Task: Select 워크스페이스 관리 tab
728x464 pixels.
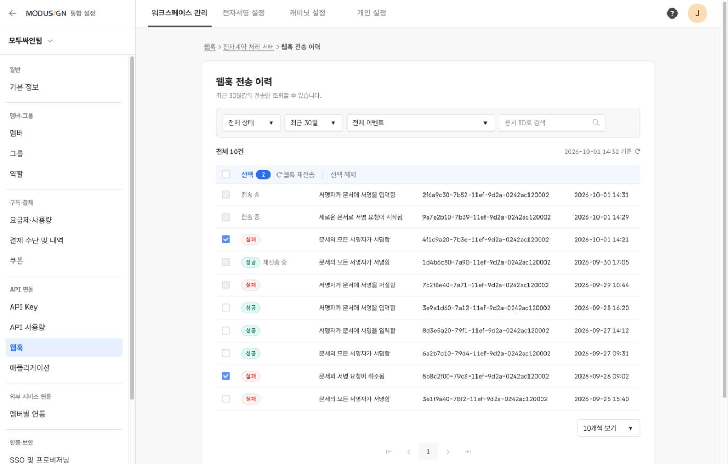Action: [x=179, y=13]
